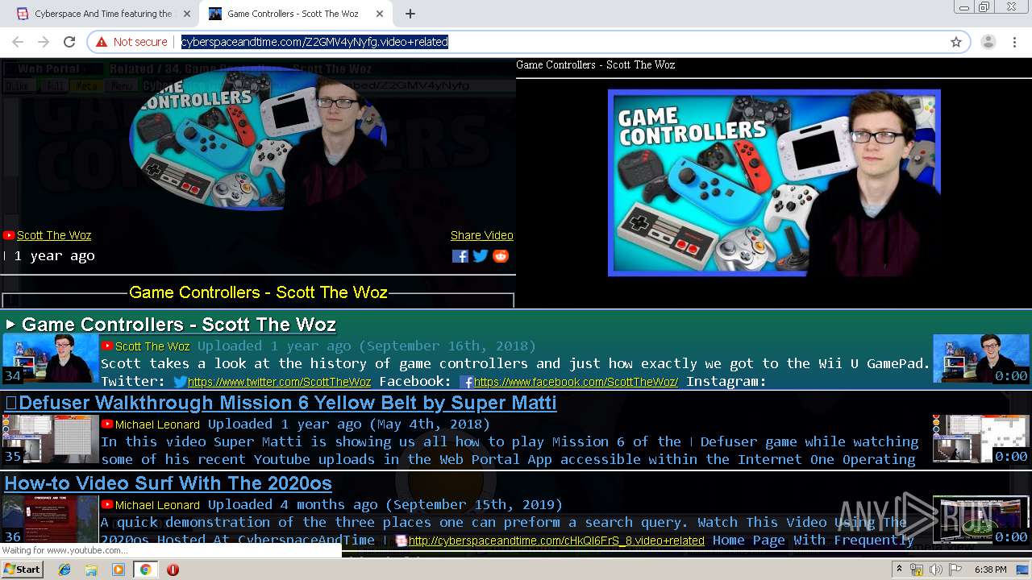1032x580 pixels.
Task: Click the volume speaker tray icon
Action: pyautogui.click(x=935, y=570)
